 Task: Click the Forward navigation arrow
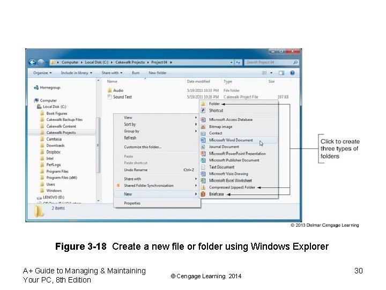[41, 62]
